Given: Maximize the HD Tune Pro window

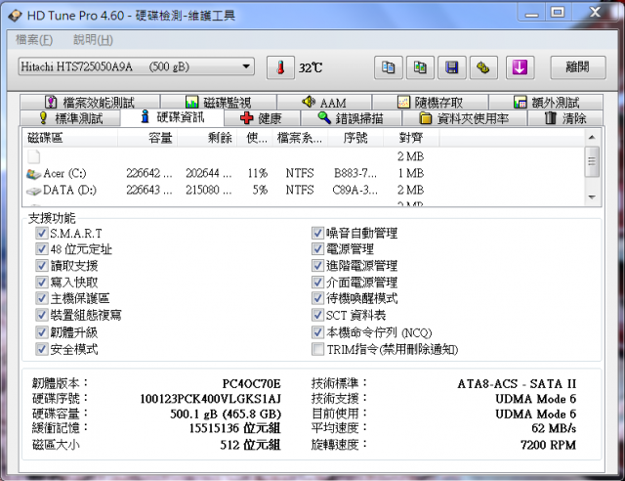Looking at the screenshot, I should coord(558,13).
